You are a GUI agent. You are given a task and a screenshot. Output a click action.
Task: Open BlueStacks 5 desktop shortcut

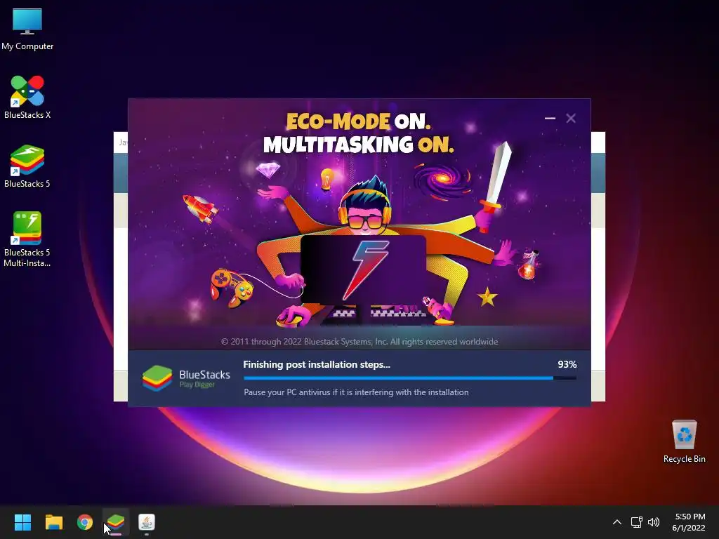[27, 166]
